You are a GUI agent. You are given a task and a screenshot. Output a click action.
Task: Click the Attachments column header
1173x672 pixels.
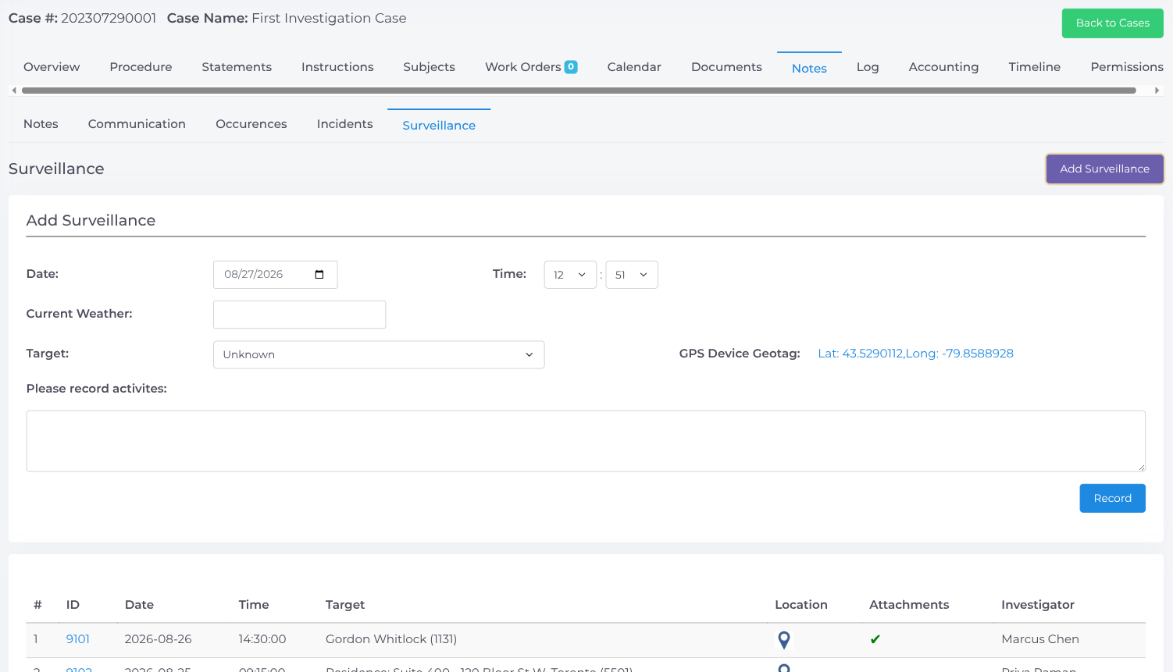pos(909,605)
